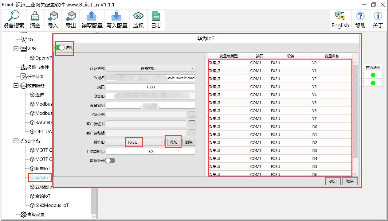Open the 日志 log document icon

156,16
